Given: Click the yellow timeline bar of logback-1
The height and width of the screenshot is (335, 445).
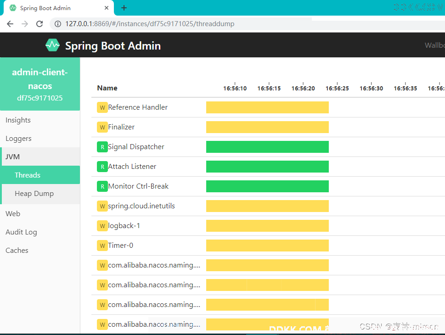Looking at the screenshot, I should coord(267,226).
